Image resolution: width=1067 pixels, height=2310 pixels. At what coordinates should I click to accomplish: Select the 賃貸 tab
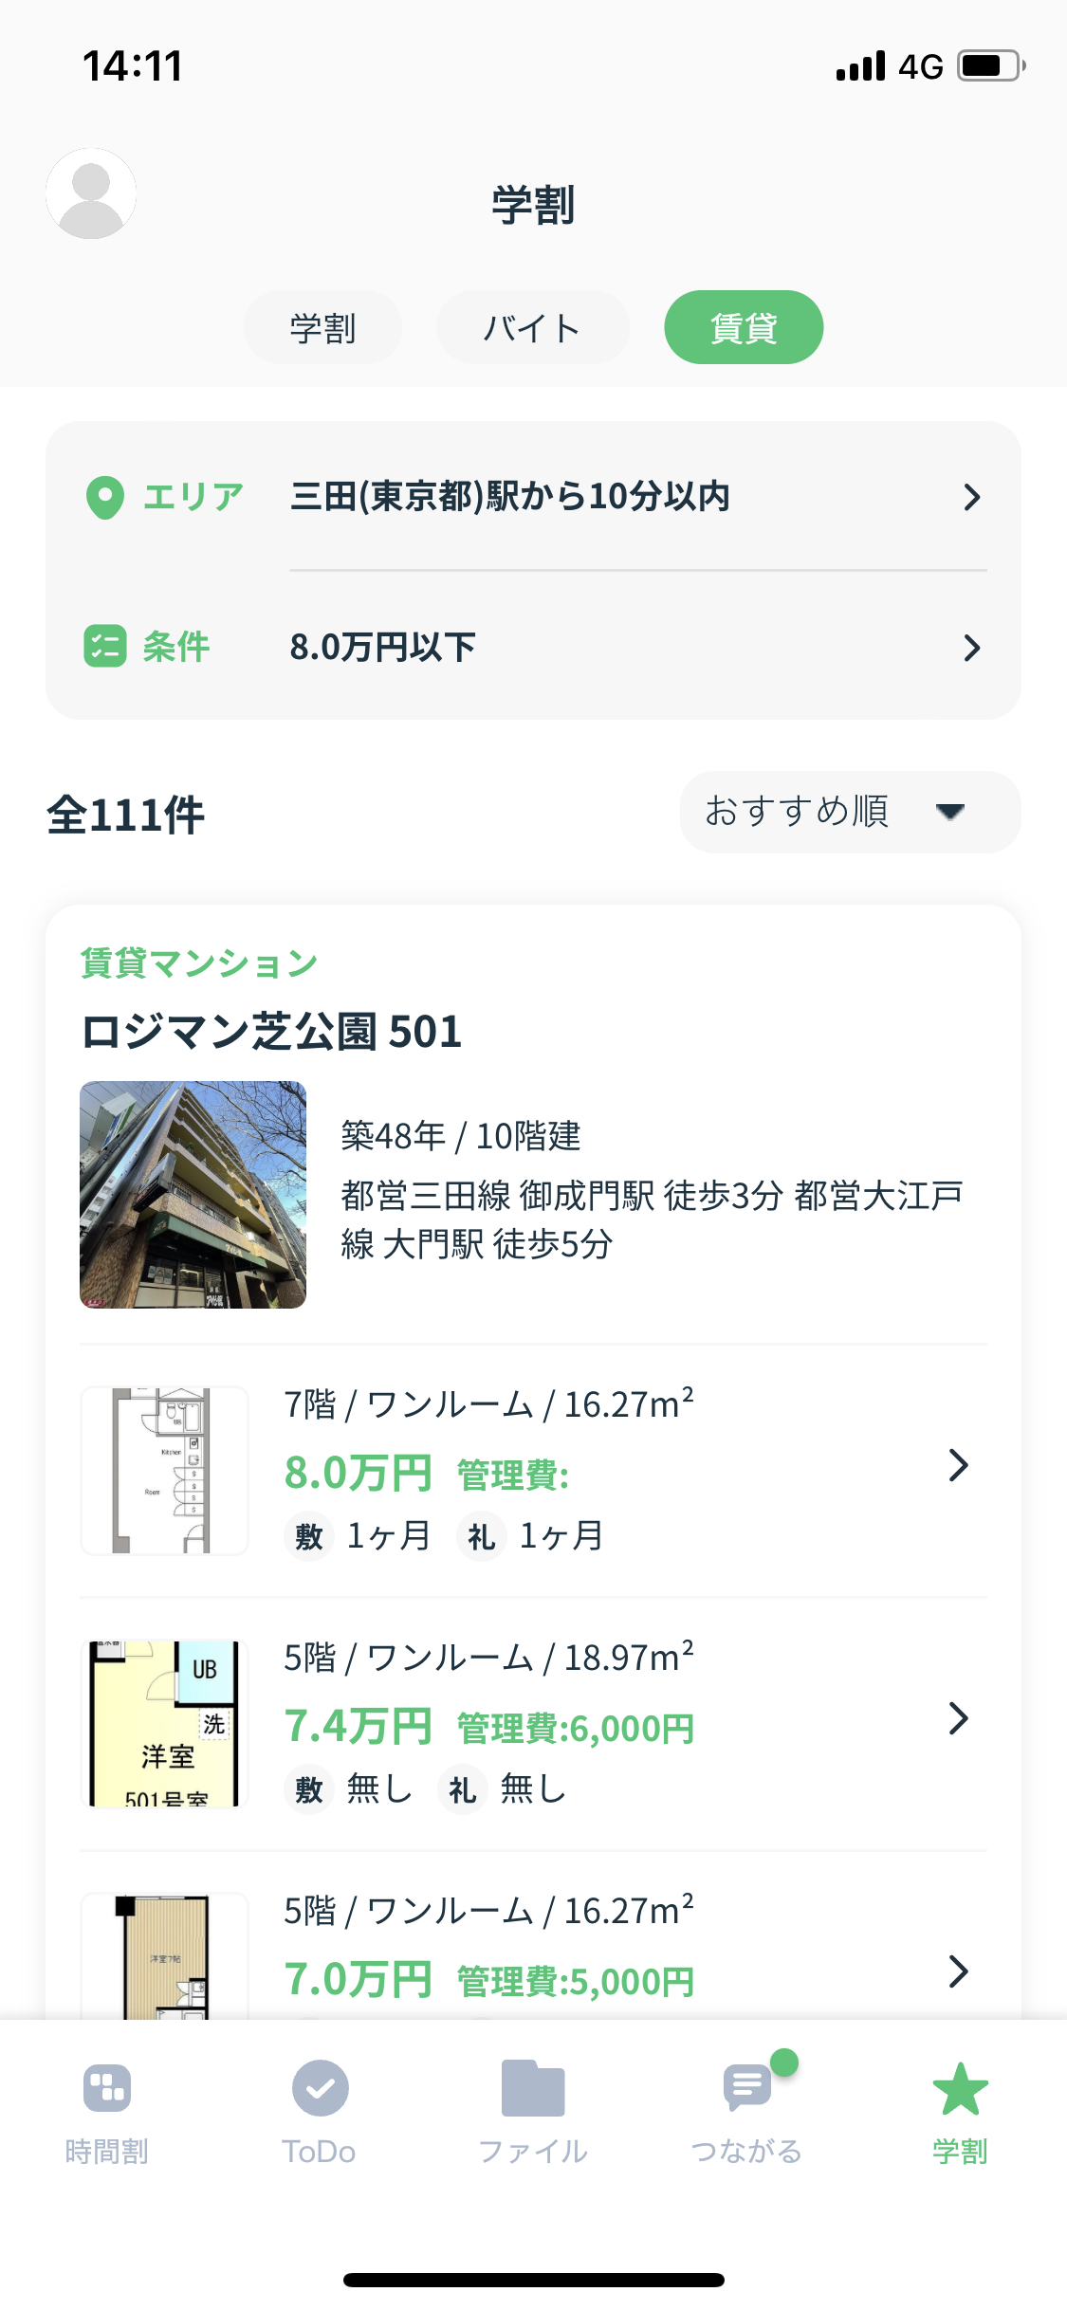click(744, 327)
